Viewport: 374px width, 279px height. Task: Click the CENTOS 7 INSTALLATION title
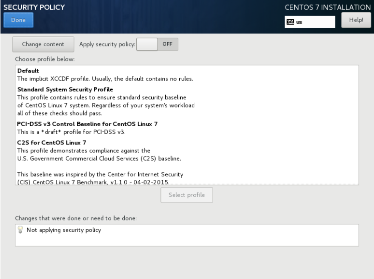tap(328, 7)
